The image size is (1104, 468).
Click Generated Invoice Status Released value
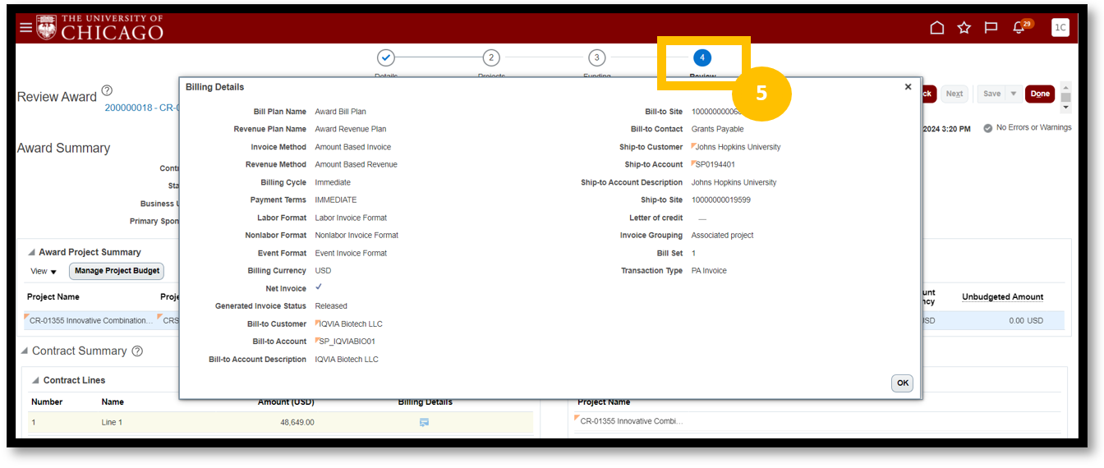(331, 305)
